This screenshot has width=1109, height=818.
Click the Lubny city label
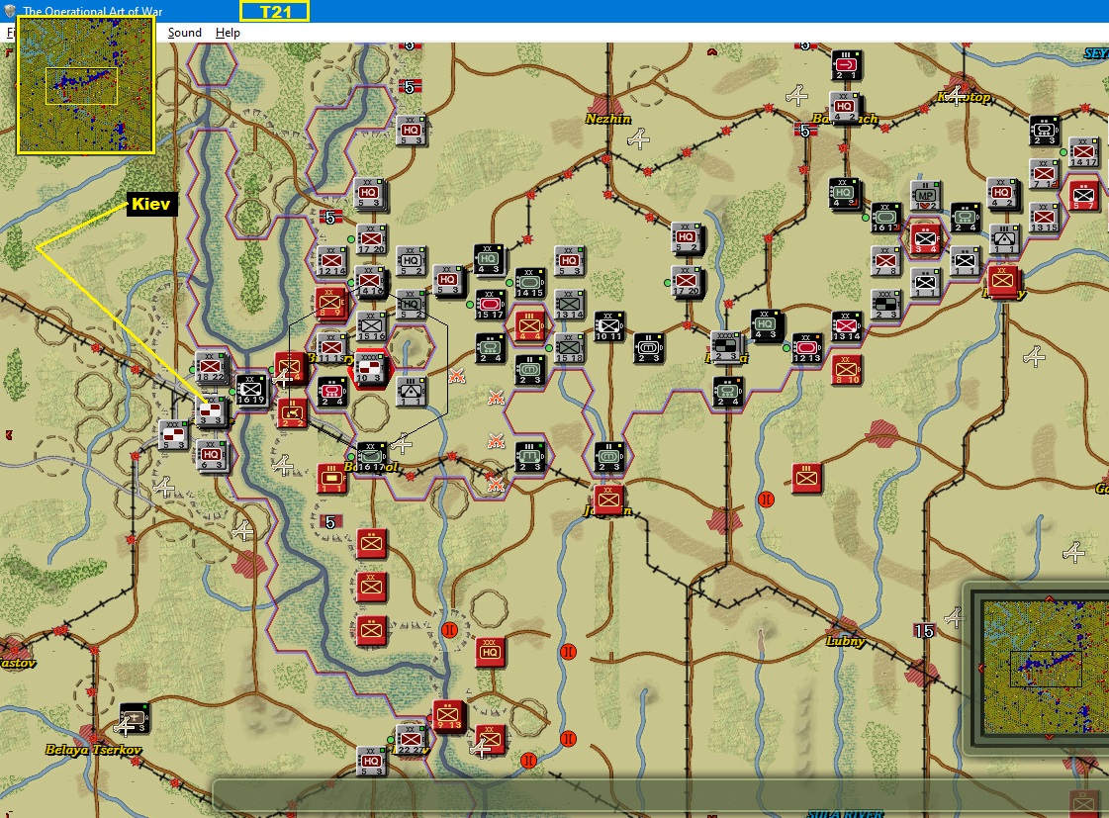tap(845, 641)
